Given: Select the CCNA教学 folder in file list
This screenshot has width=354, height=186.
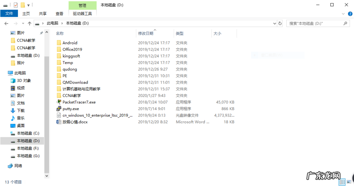Looking at the screenshot, I should tap(72, 96).
